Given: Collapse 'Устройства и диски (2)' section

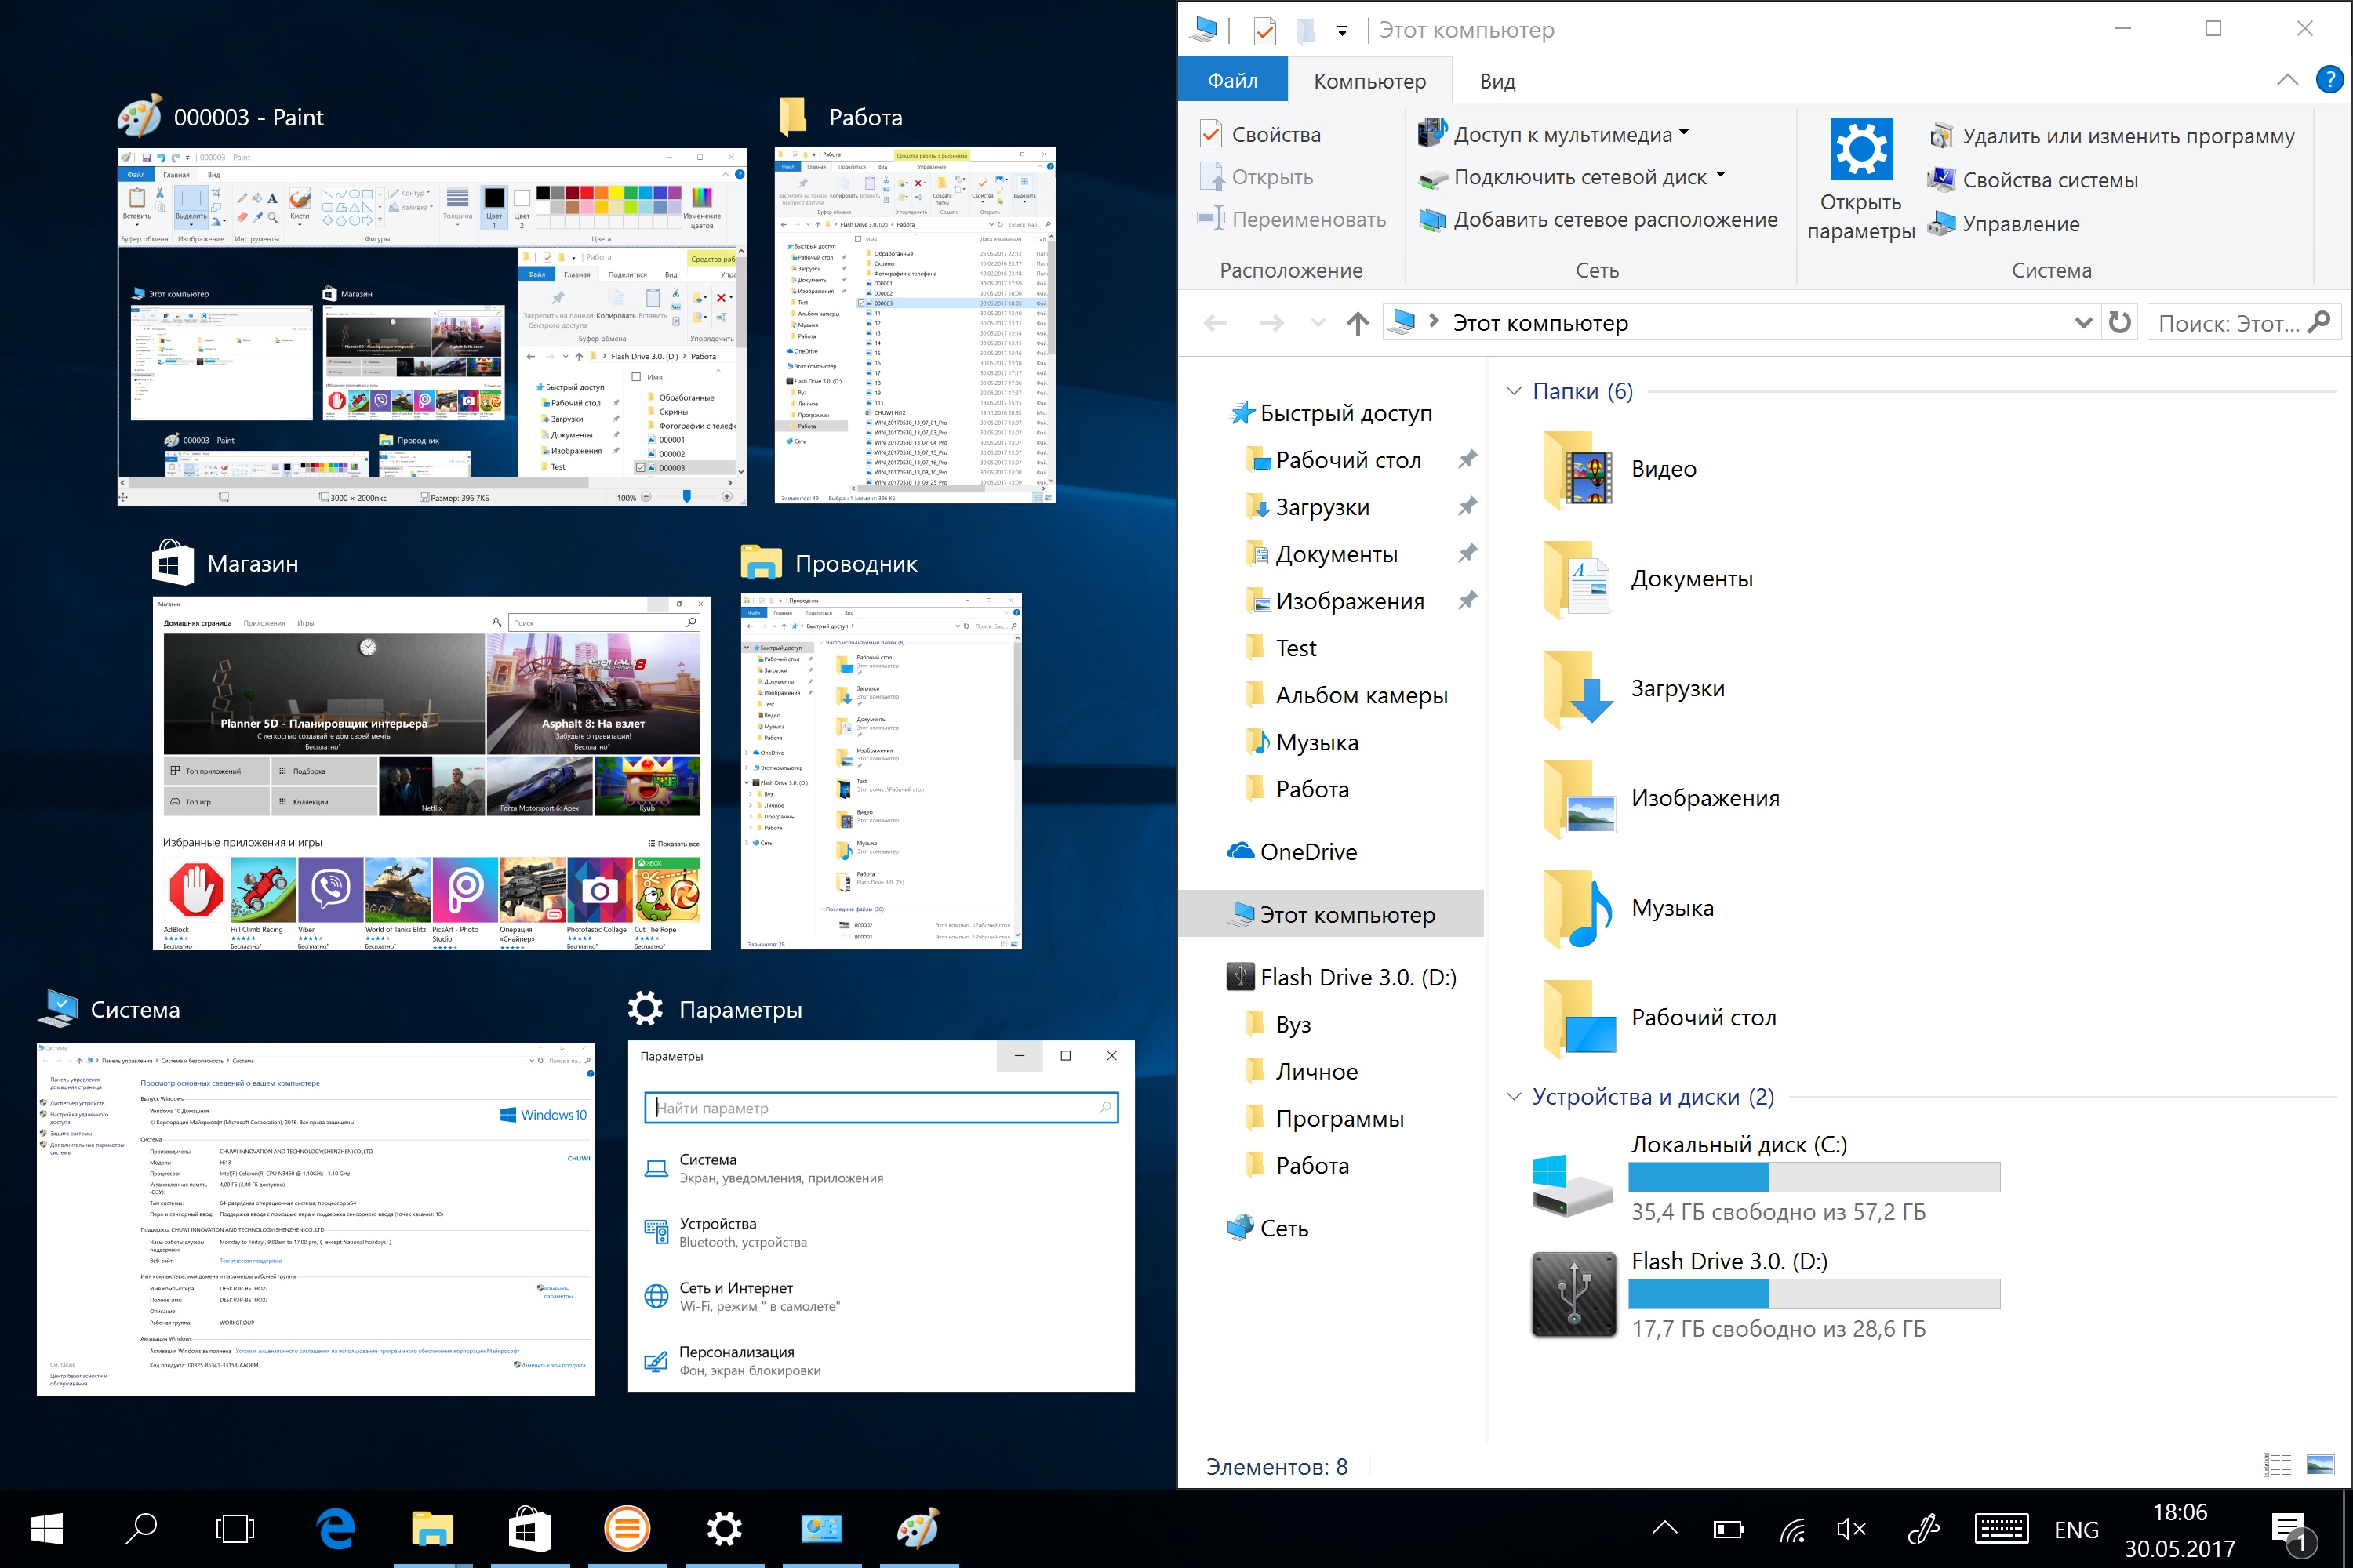Looking at the screenshot, I should pos(1514,1097).
